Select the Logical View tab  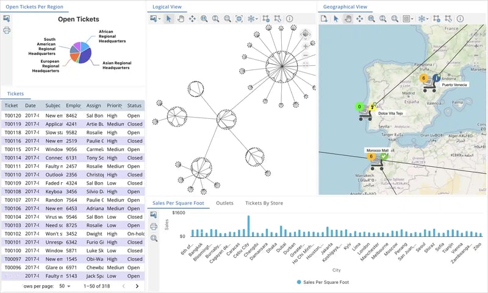point(167,7)
